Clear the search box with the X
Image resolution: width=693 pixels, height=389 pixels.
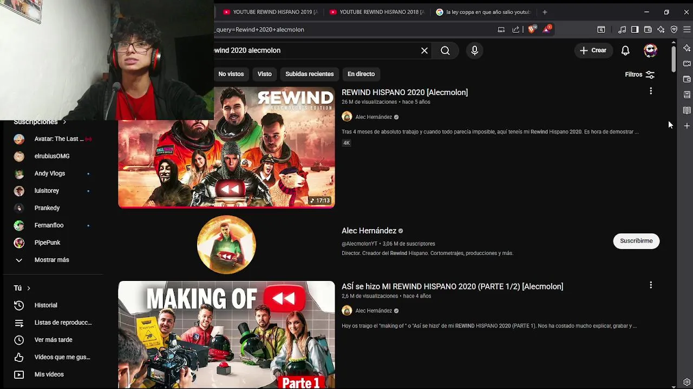click(x=424, y=50)
